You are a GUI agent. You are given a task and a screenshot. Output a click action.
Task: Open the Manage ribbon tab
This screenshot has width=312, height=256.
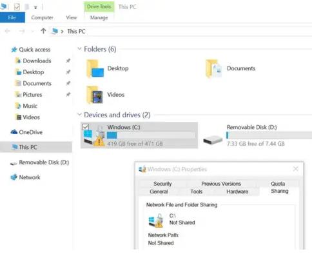click(99, 17)
